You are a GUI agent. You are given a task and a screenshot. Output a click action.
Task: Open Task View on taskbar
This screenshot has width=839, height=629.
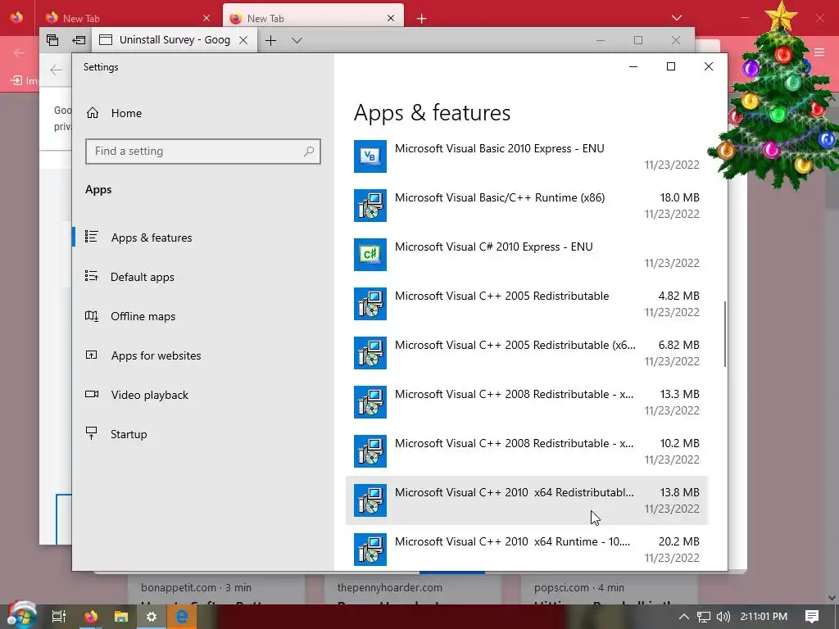[59, 617]
